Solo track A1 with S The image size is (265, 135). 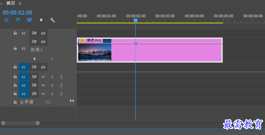point(52,77)
